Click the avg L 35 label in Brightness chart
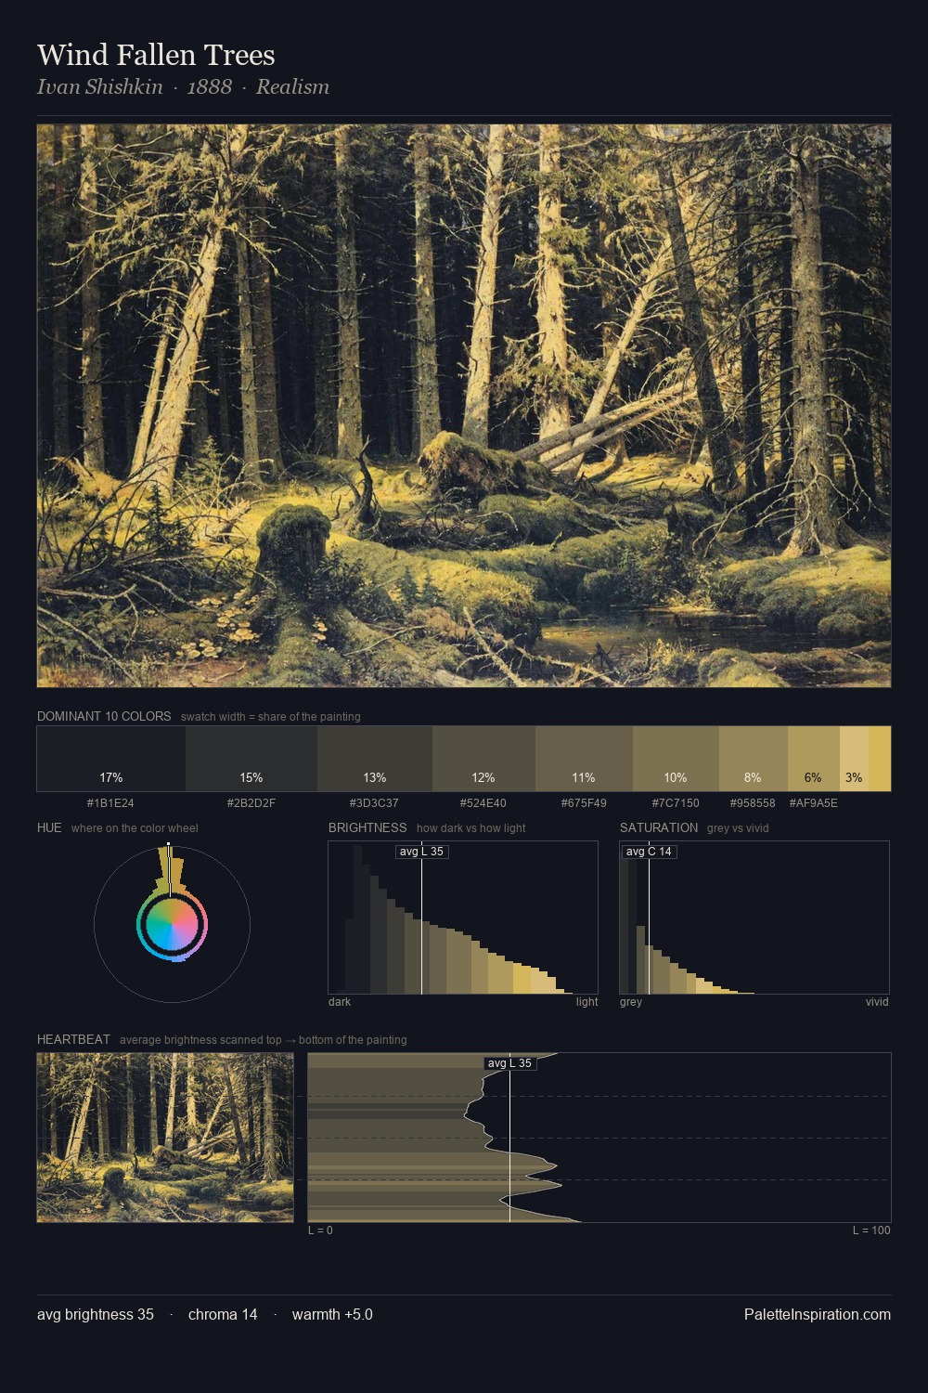Screen dimensions: 928x1393 click(x=421, y=852)
